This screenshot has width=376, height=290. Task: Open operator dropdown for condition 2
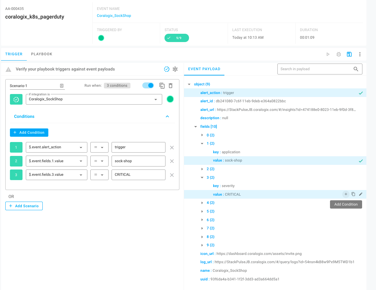99,161
